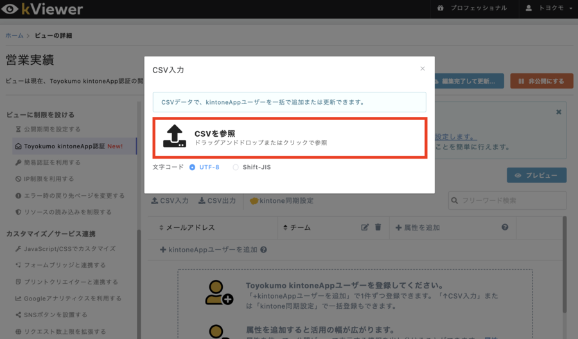Click the wrench icon beside JavaScript/CSS
Image resolution: width=578 pixels, height=339 pixels.
tap(18, 249)
